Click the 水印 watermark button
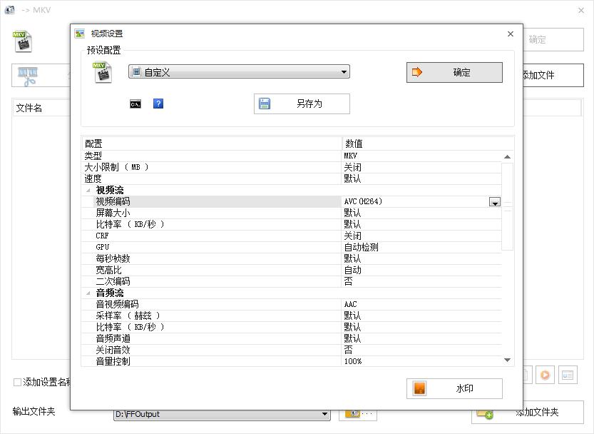Image resolution: width=594 pixels, height=434 pixels. pyautogui.click(x=454, y=388)
